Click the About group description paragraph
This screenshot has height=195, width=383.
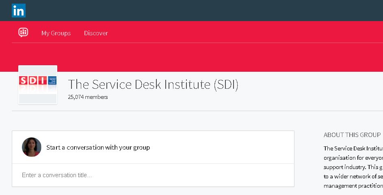[x=353, y=167]
